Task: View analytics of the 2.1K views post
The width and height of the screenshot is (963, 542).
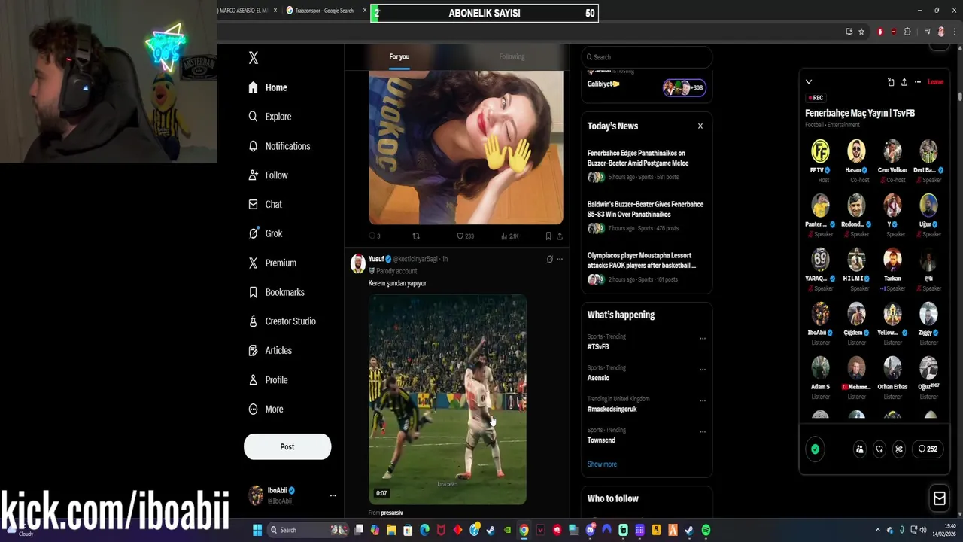Action: pyautogui.click(x=509, y=236)
